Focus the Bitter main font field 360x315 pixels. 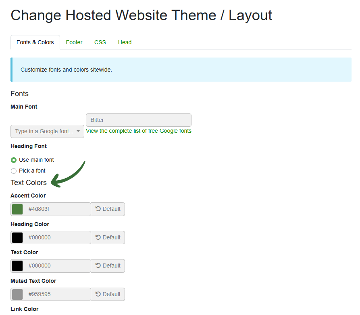139,120
